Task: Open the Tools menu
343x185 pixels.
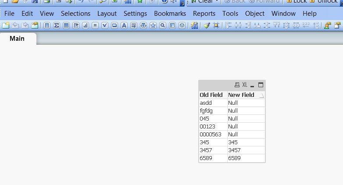Action: click(230, 14)
